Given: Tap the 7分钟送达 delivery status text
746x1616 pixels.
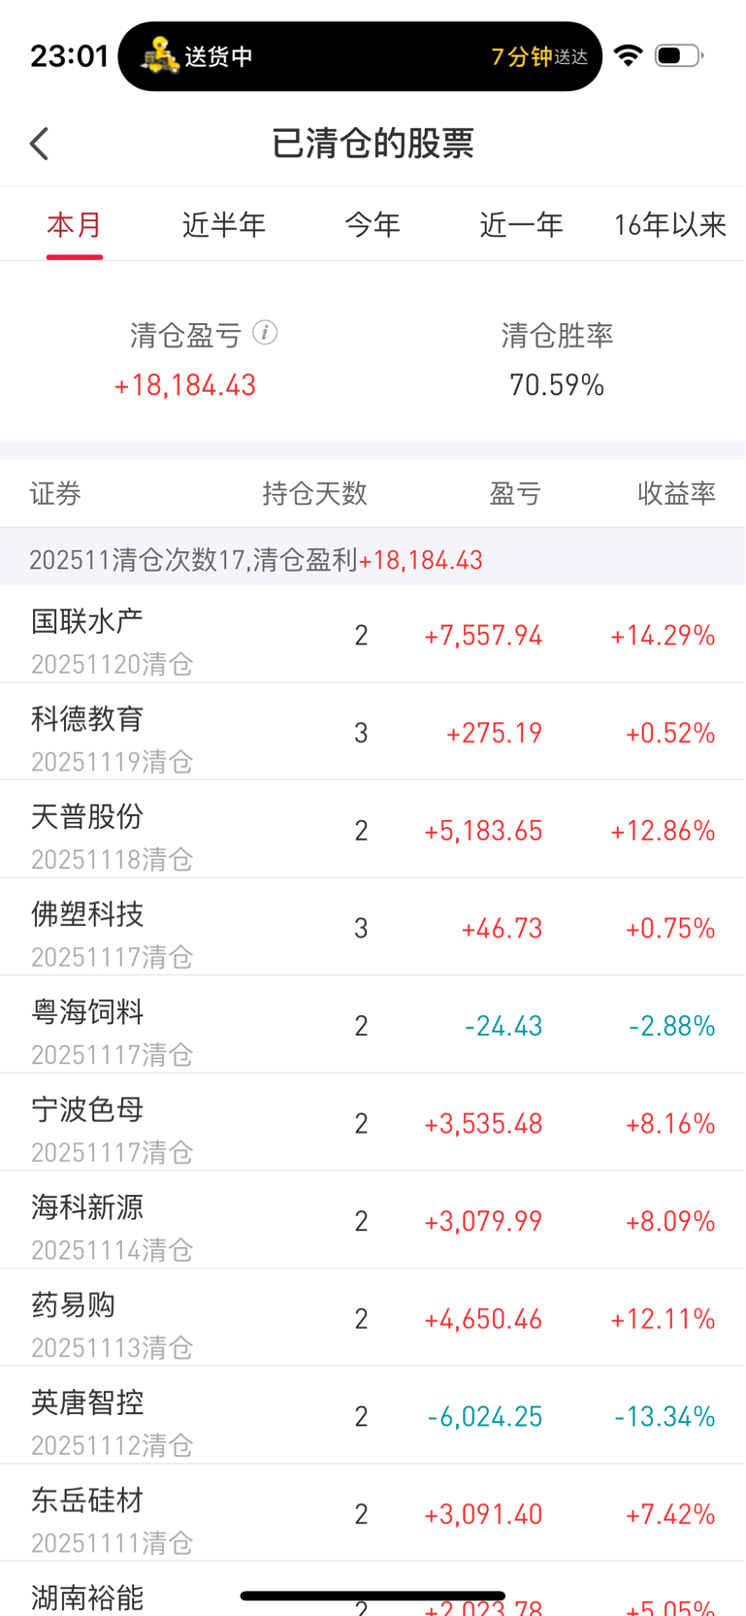Looking at the screenshot, I should pos(539,56).
